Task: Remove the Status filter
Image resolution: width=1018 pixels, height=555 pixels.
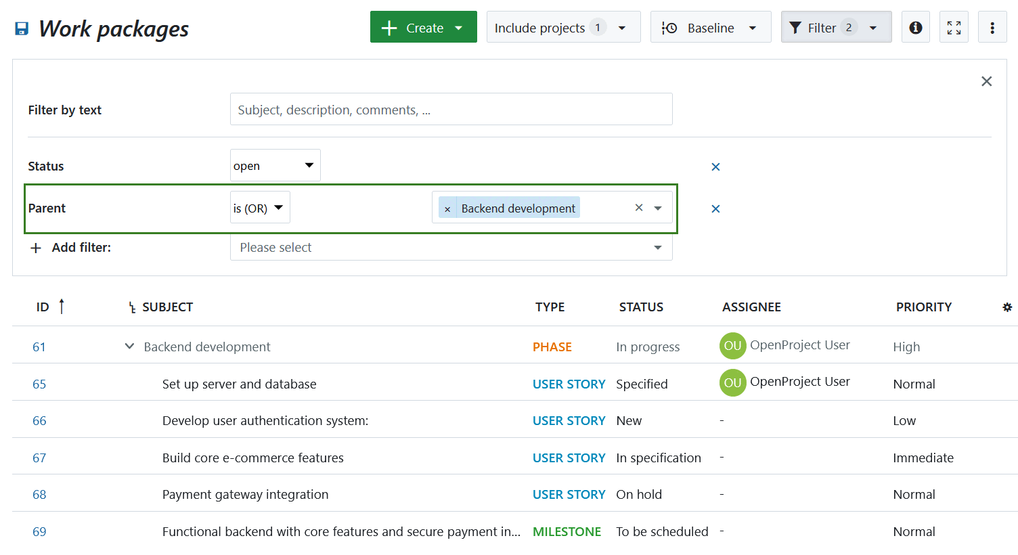Action: point(715,166)
